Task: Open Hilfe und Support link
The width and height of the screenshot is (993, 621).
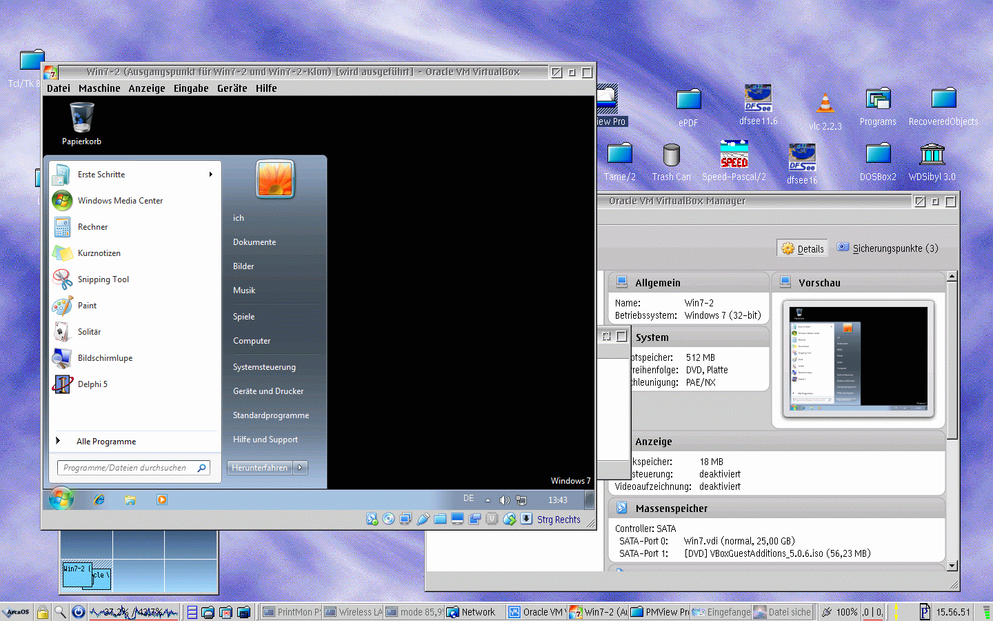Action: [x=265, y=440]
